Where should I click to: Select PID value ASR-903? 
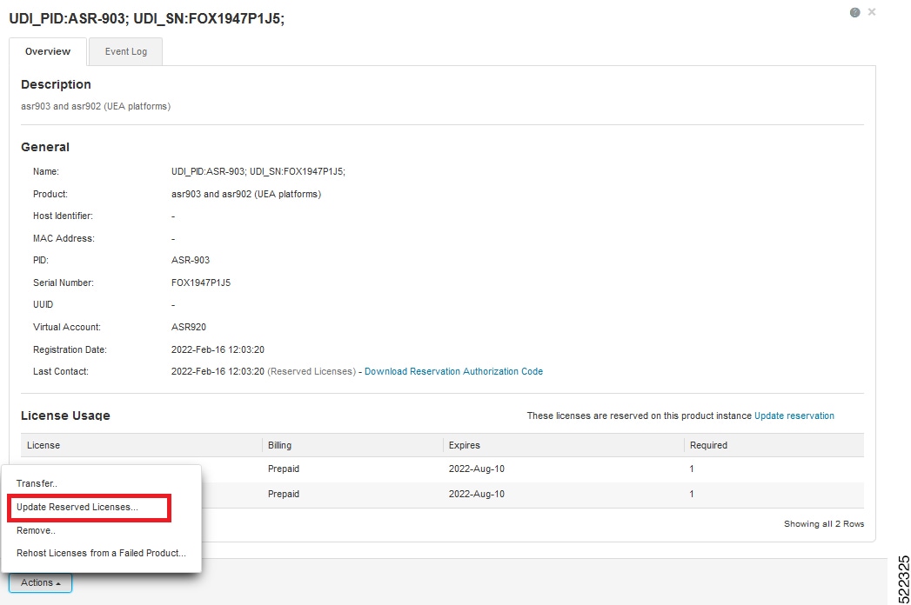tap(191, 260)
